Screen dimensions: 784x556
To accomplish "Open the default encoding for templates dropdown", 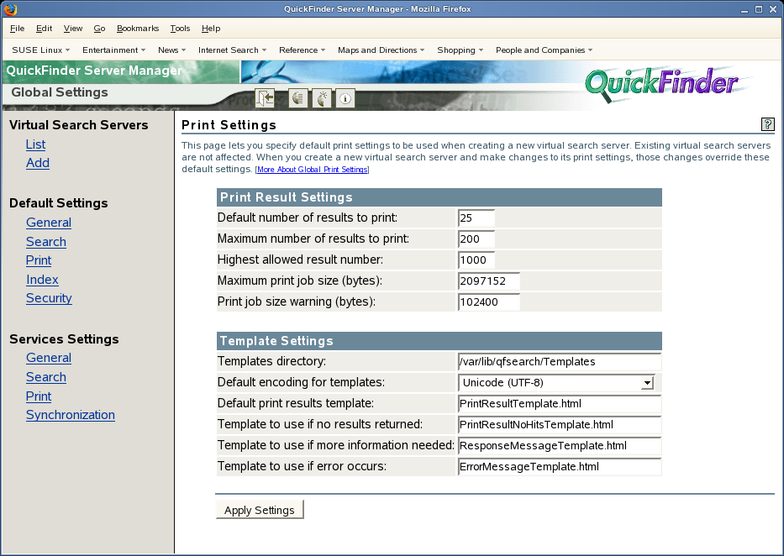I will 557,383.
